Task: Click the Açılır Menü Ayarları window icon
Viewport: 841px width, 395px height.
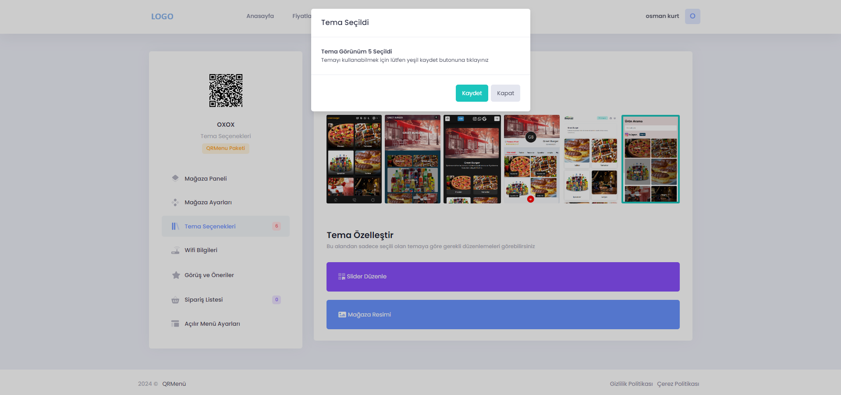Action: pos(175,324)
